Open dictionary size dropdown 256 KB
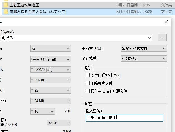This screenshot has height=132, width=175. click(51, 80)
